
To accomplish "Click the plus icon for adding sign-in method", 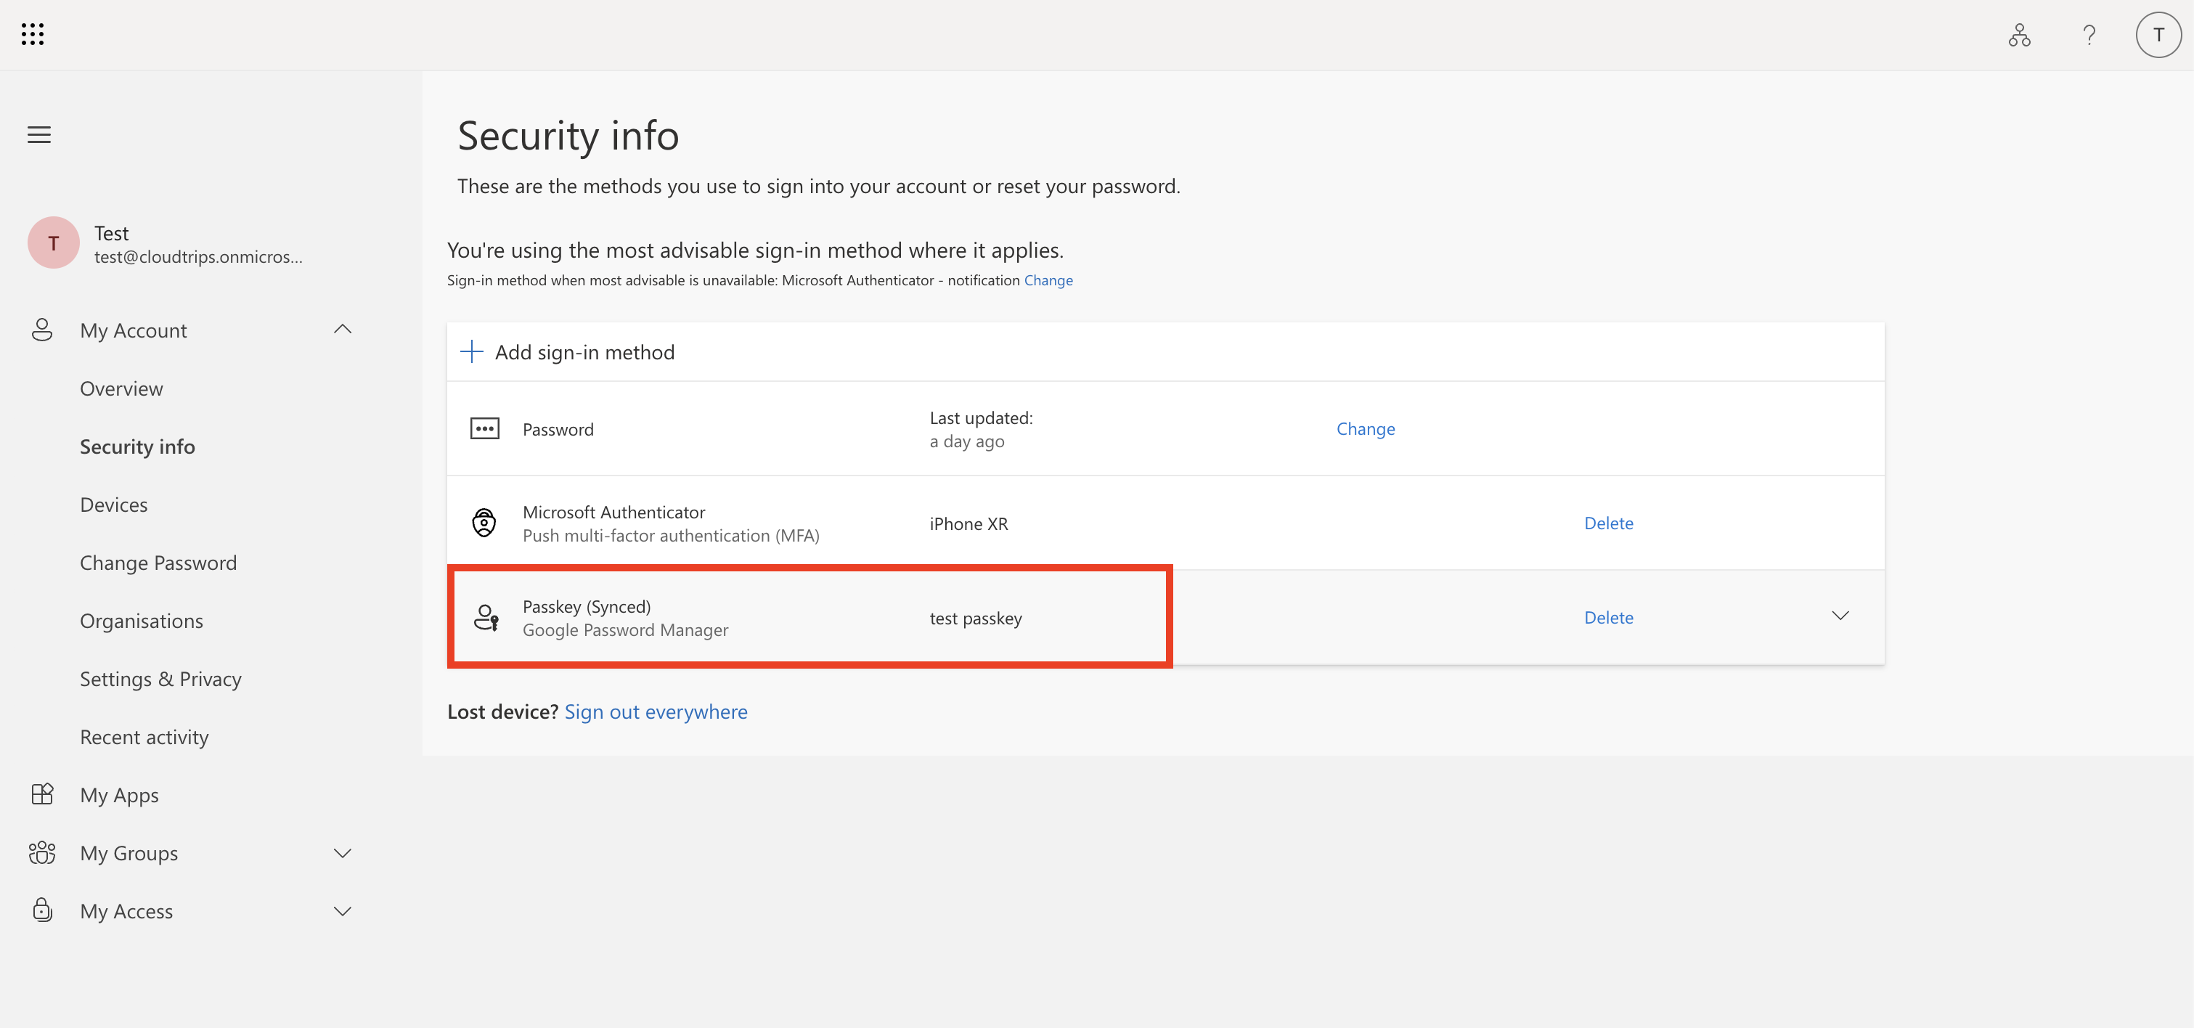I will click(472, 352).
